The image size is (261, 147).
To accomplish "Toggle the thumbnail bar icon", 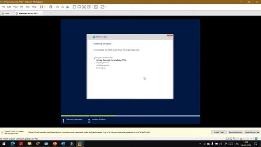I will click(79, 7).
